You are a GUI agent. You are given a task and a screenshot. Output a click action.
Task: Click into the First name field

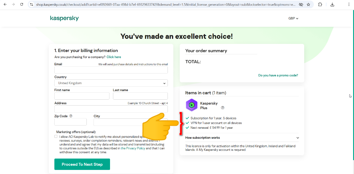tap(82, 96)
